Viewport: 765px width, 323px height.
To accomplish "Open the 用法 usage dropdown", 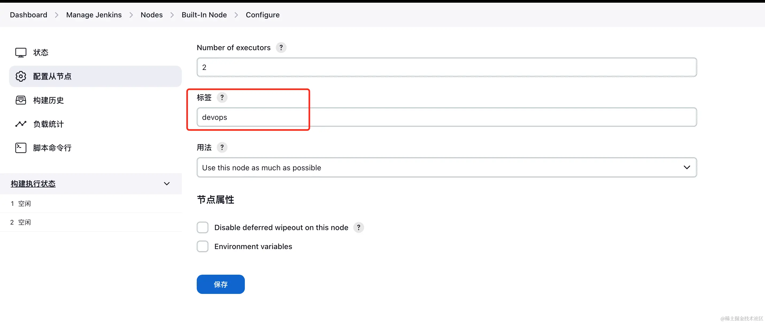I will 447,168.
